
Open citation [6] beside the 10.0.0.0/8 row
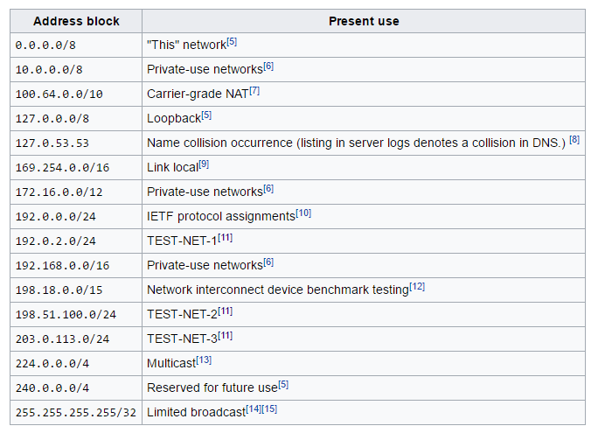click(268, 66)
